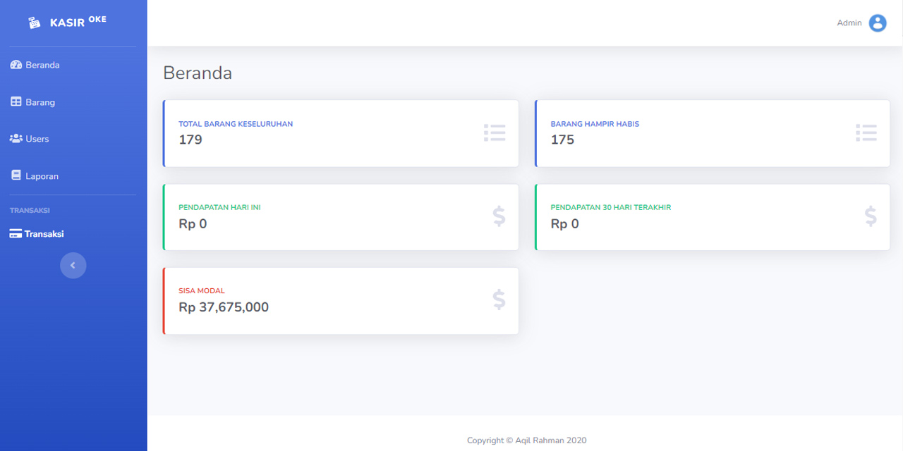Click the Users group icon
The height and width of the screenshot is (451, 903).
(x=16, y=139)
